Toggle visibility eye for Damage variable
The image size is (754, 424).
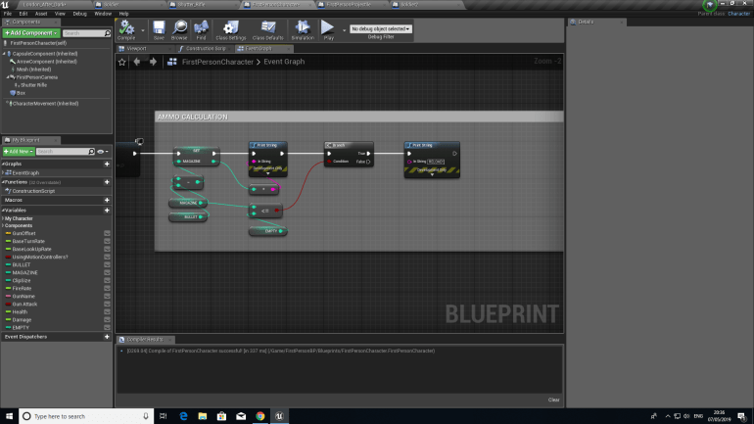[108, 319]
